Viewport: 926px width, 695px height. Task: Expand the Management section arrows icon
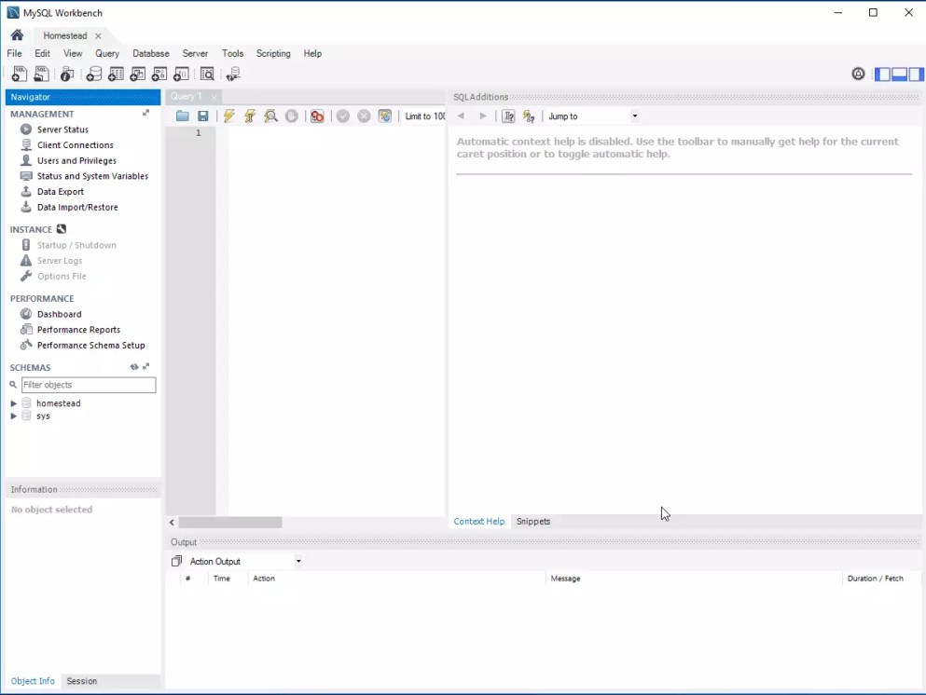[145, 113]
